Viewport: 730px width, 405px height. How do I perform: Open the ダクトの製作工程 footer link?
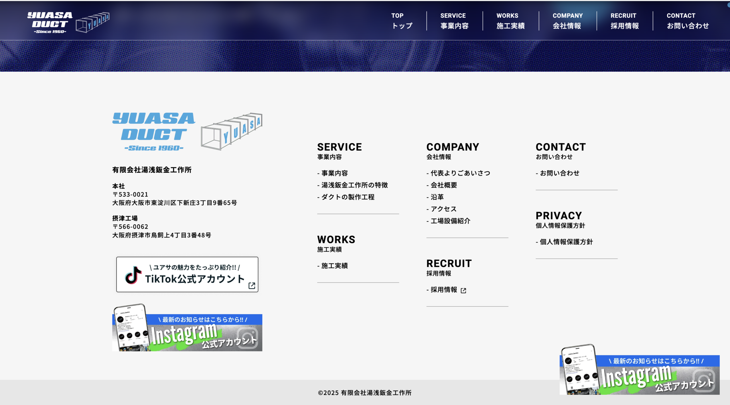coord(346,197)
